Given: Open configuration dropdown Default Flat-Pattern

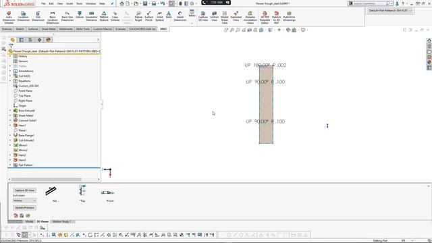Looking at the screenshot, I should 390,11.
